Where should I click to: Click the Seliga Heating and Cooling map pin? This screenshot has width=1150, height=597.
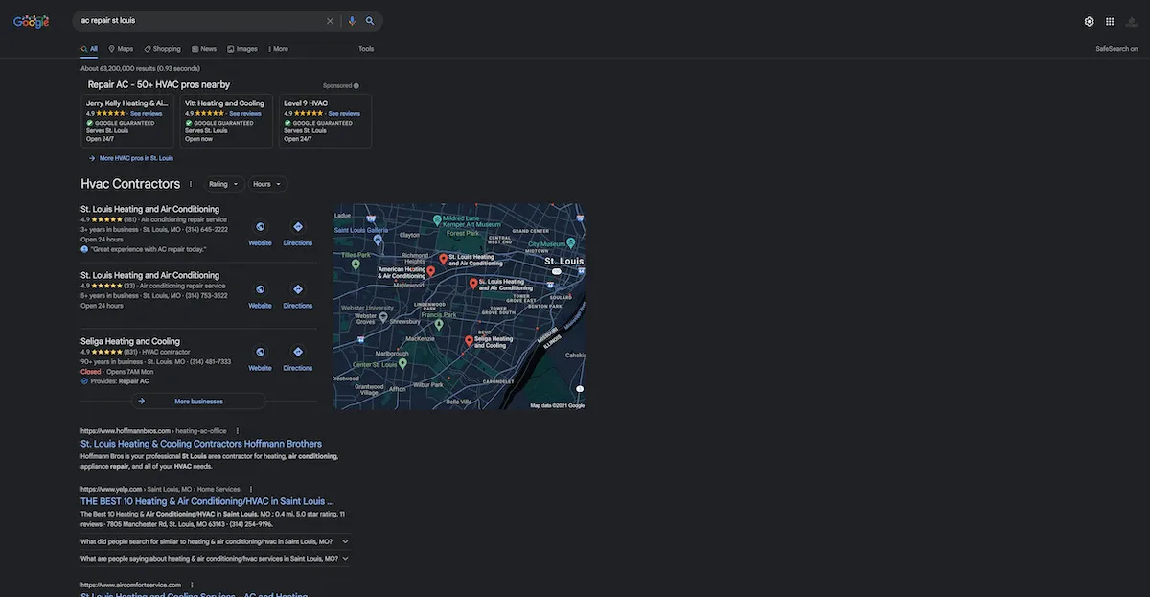pos(469,340)
